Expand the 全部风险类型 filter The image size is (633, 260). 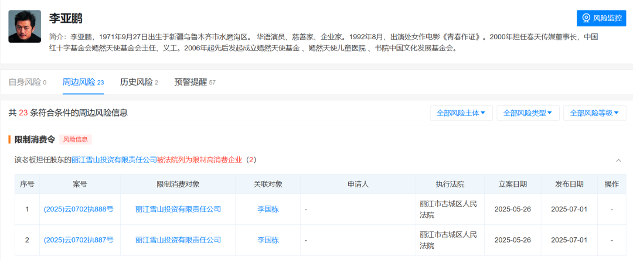tap(527, 113)
